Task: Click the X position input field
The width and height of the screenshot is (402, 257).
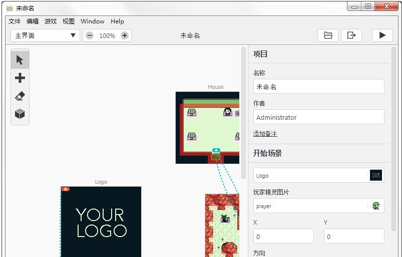Action: click(x=283, y=236)
